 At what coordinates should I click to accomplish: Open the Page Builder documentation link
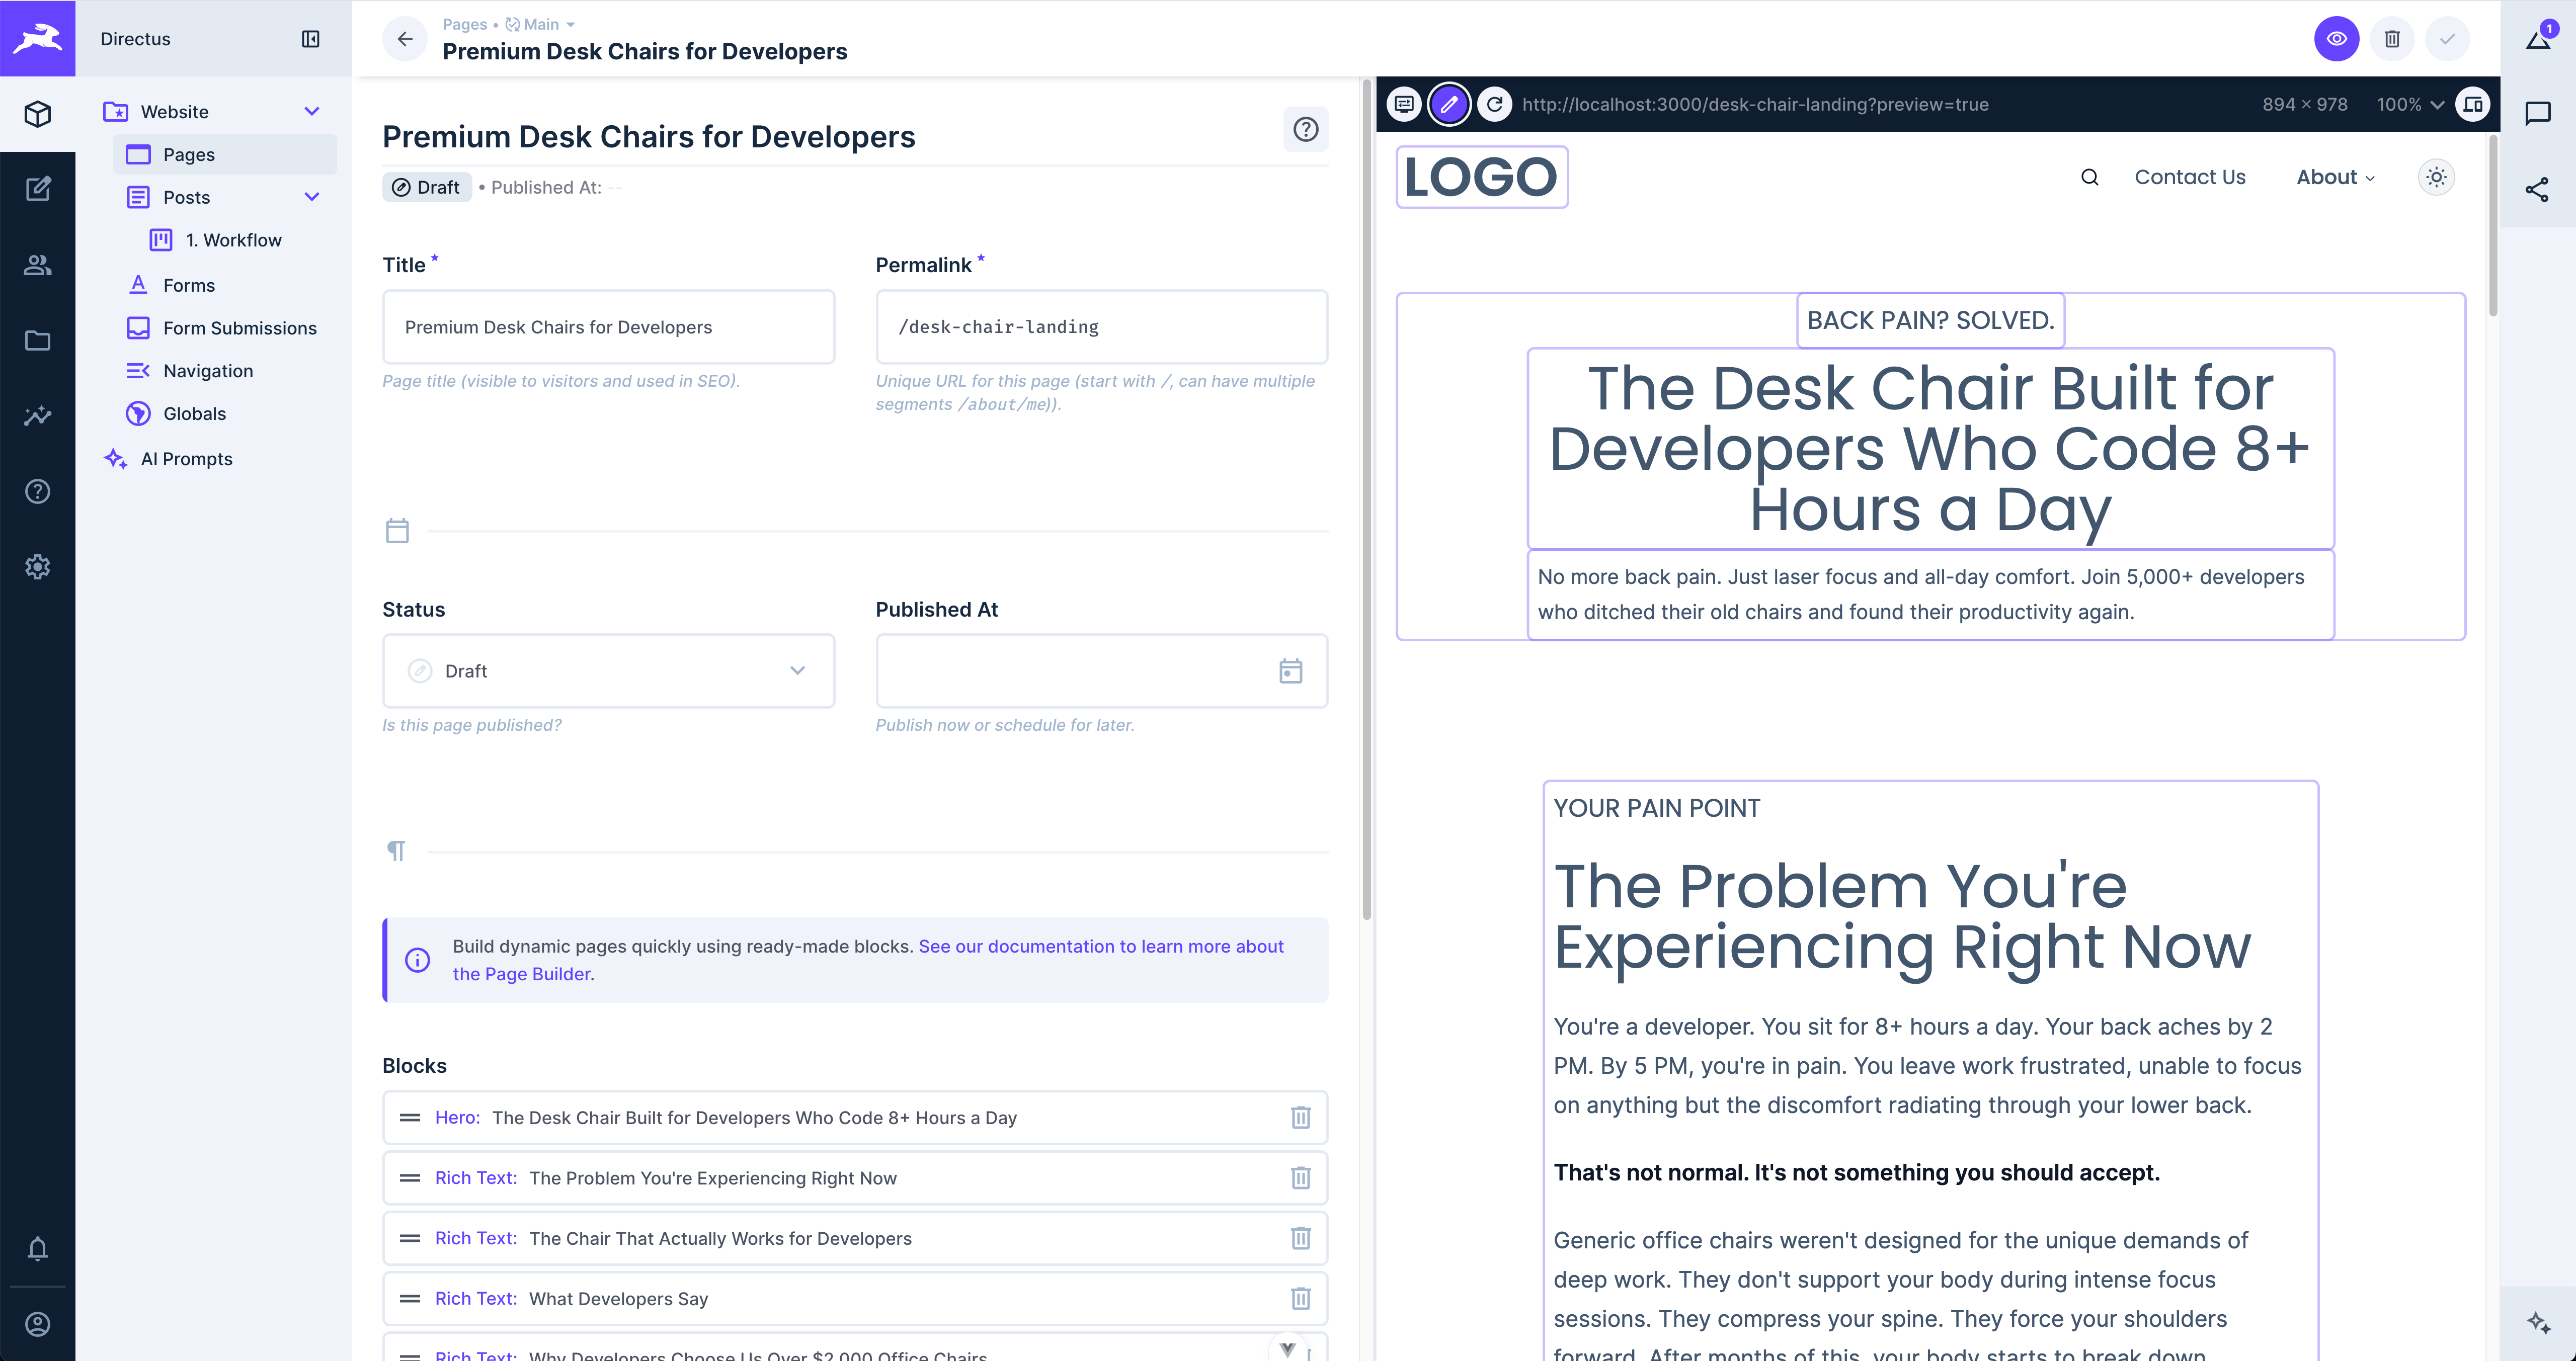coord(1100,946)
